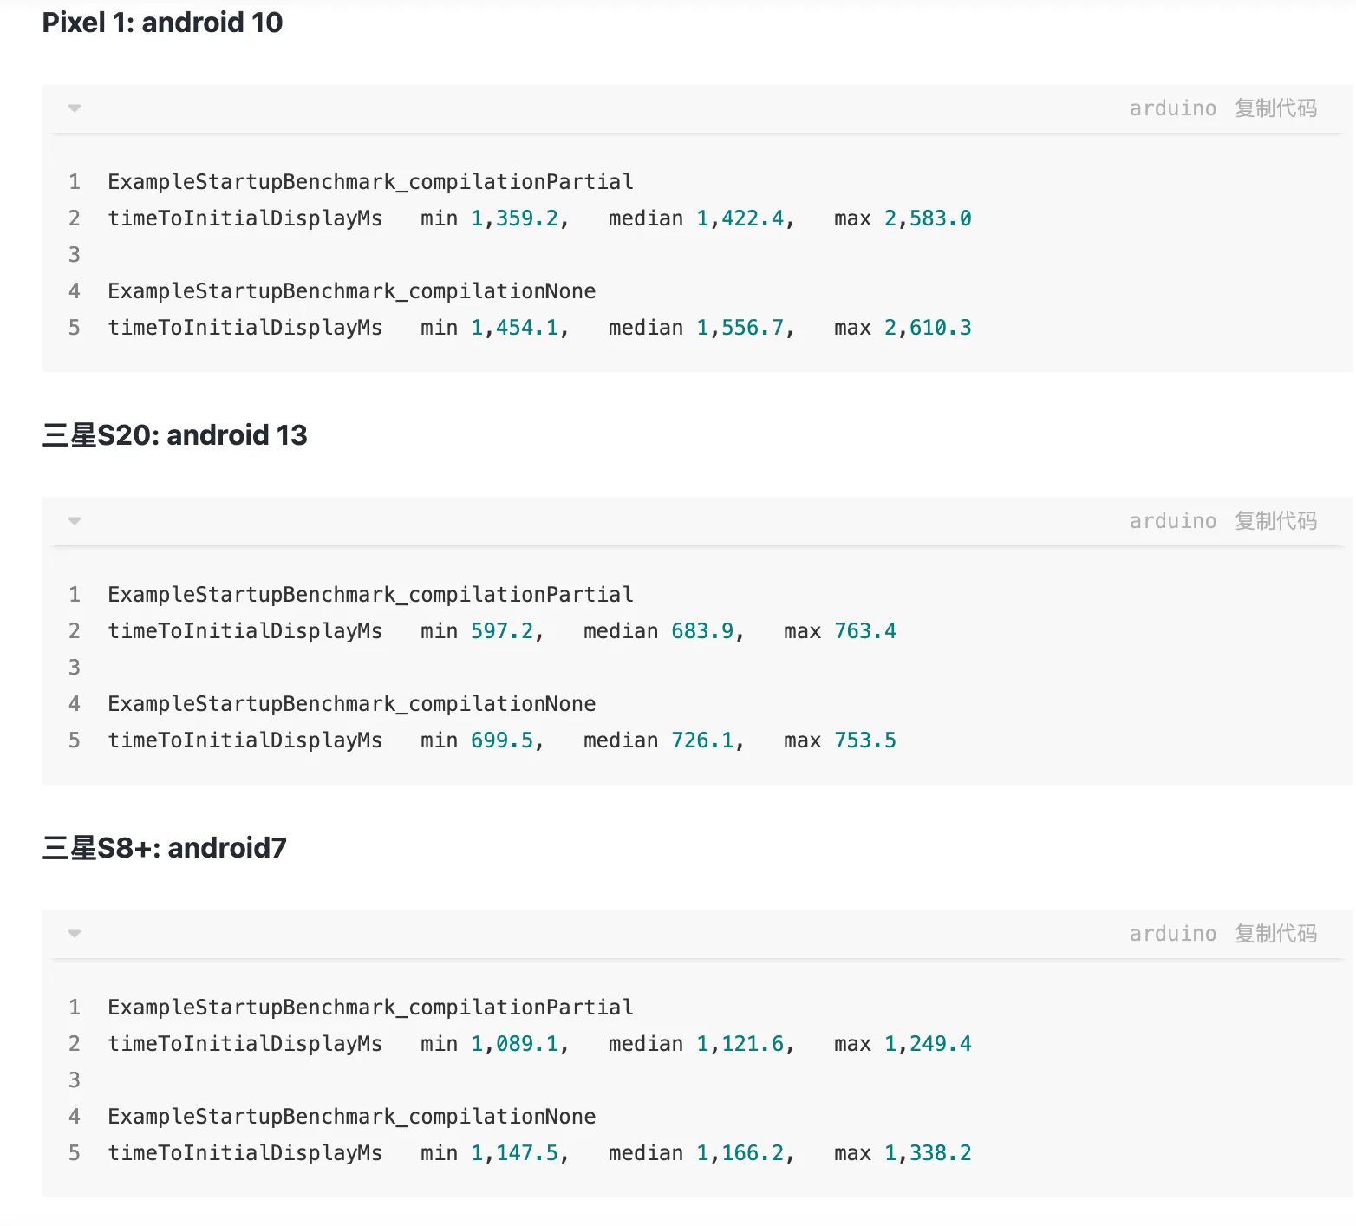Click the 'Pixel 1: android 10' heading
Image resolution: width=1356 pixels, height=1226 pixels.
pyautogui.click(x=162, y=23)
